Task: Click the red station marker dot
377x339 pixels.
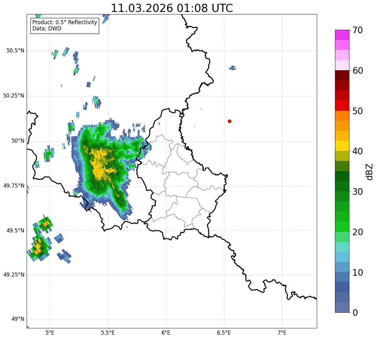Action: 230,121
